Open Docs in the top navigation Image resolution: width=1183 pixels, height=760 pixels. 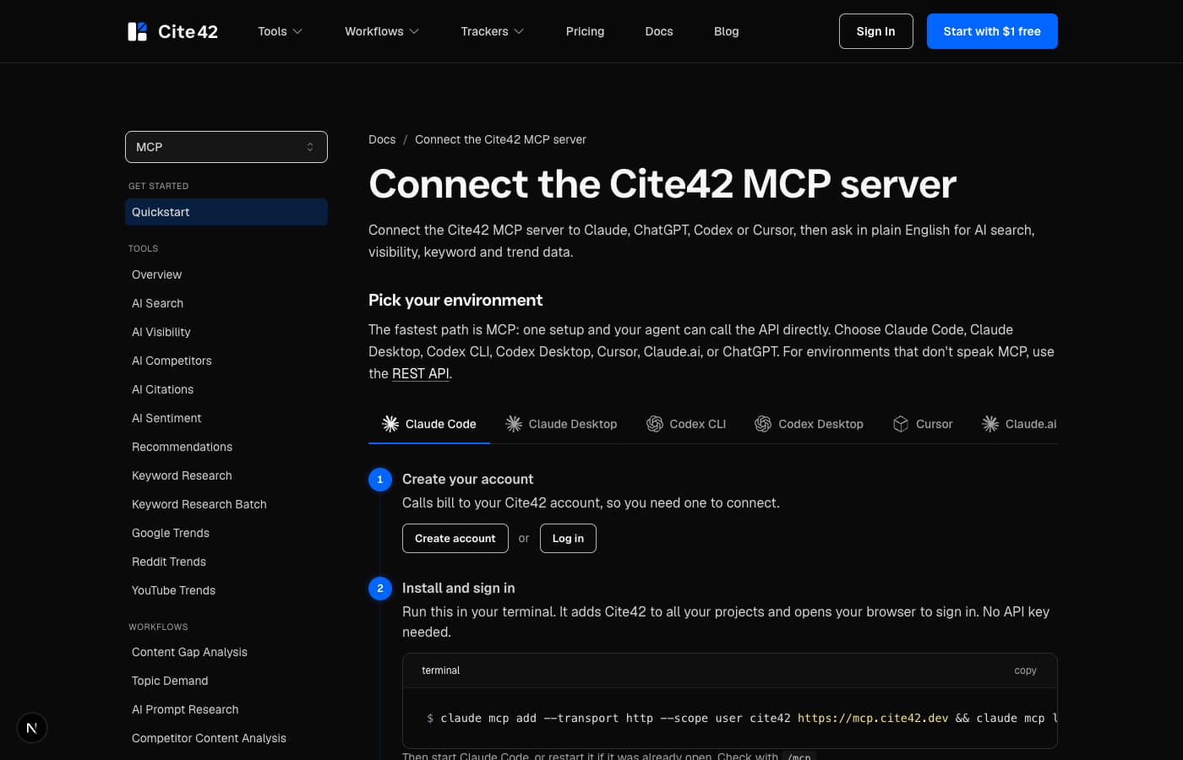pyautogui.click(x=659, y=31)
